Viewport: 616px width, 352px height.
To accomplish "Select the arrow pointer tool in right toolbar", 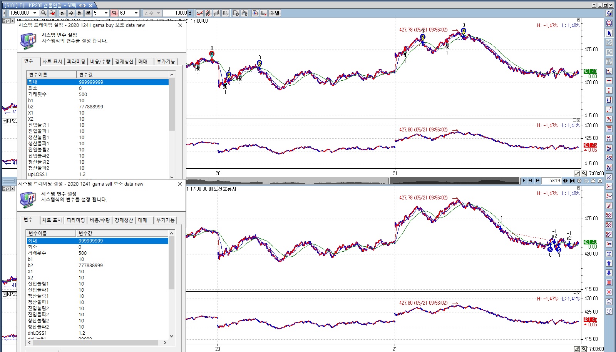I will pos(609,33).
